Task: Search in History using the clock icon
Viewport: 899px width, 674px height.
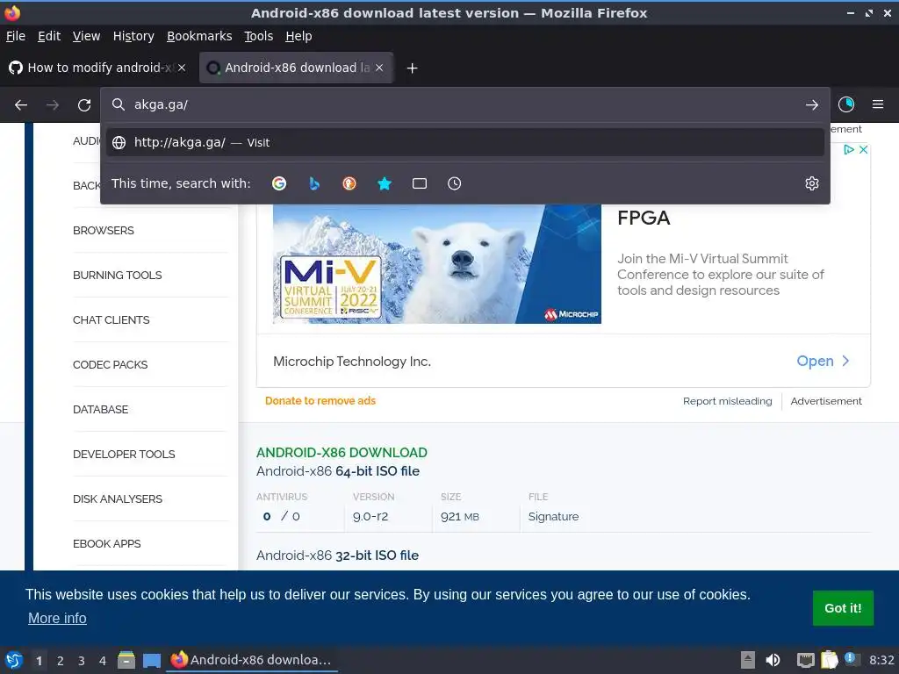Action: click(x=454, y=183)
